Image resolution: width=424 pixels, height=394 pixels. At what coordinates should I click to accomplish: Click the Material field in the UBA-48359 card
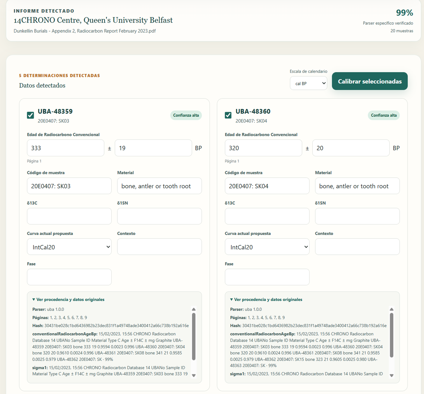(159, 186)
